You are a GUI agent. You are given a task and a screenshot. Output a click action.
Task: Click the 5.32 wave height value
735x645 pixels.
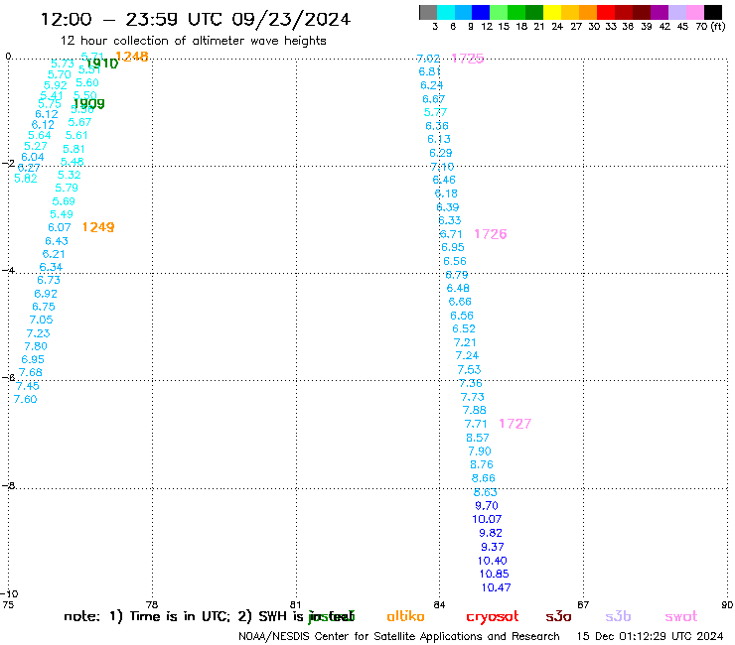click(x=69, y=176)
